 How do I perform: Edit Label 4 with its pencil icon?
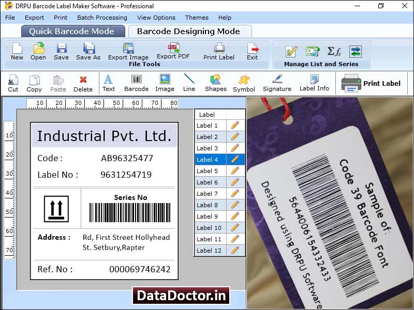point(236,159)
